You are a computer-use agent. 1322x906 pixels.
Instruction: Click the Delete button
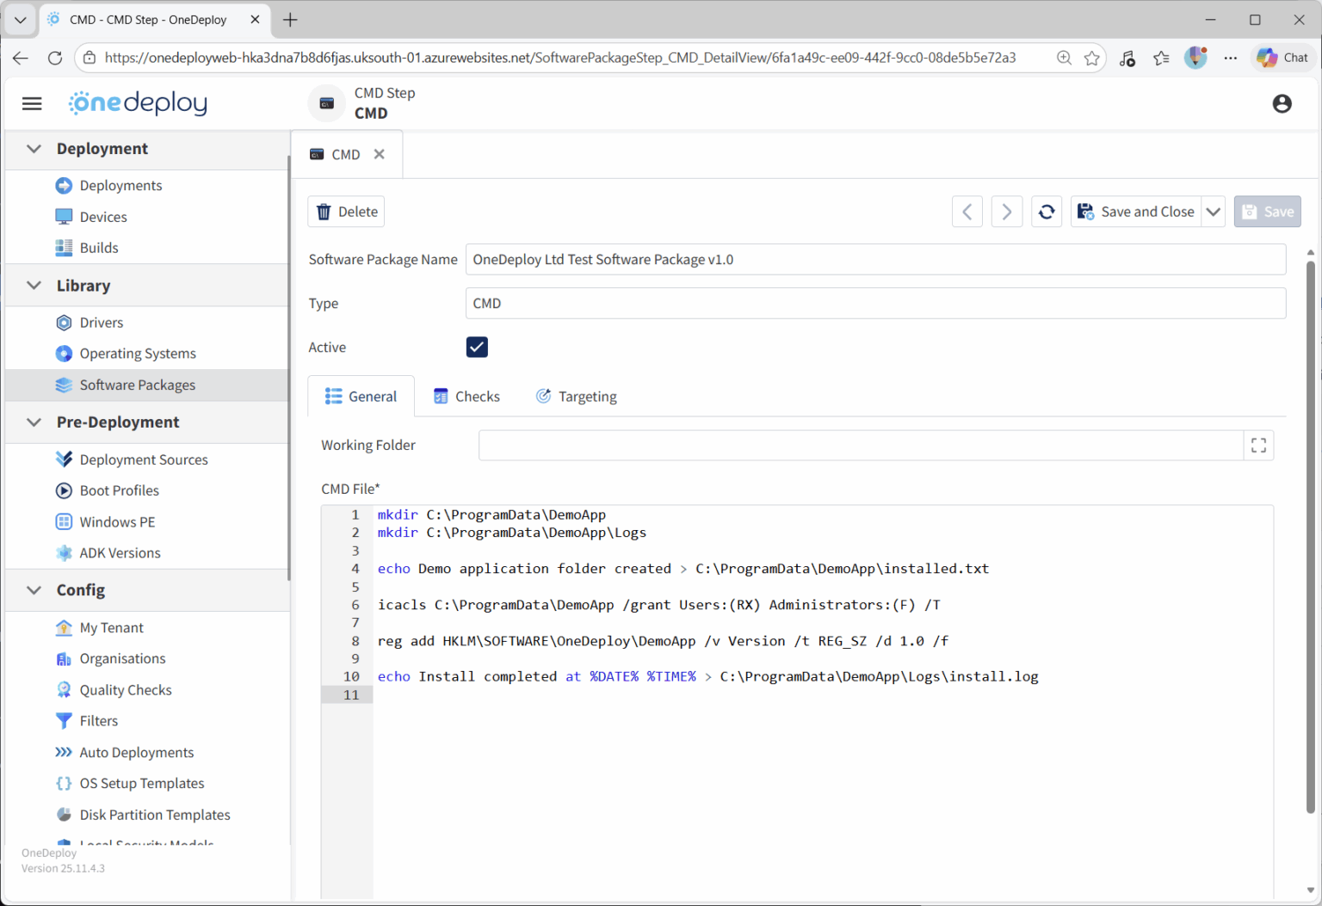click(x=346, y=212)
